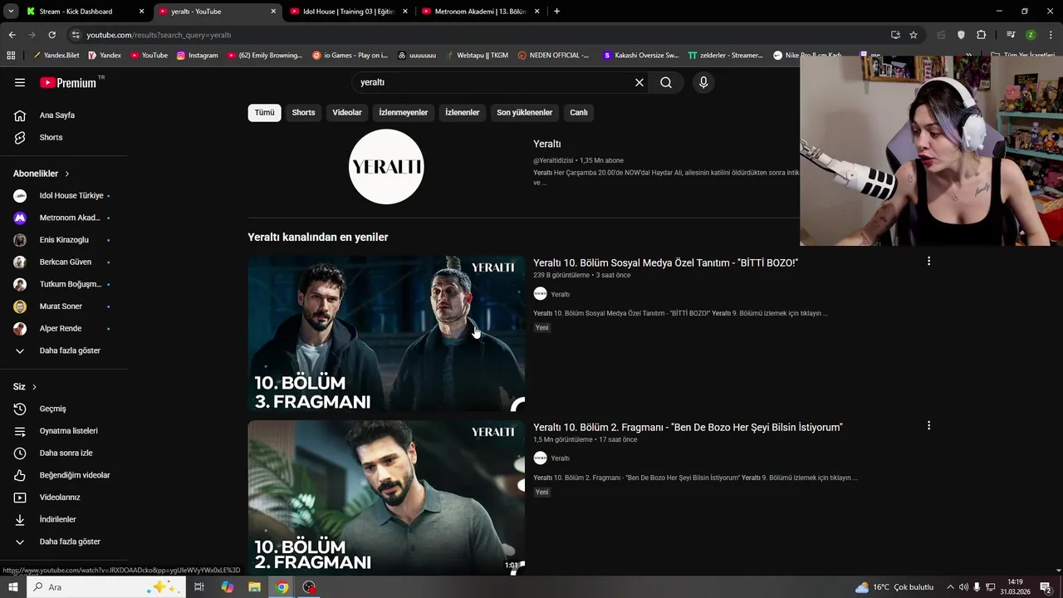Open the weather widget showing 16°C
This screenshot has height=598, width=1063.
tap(895, 587)
